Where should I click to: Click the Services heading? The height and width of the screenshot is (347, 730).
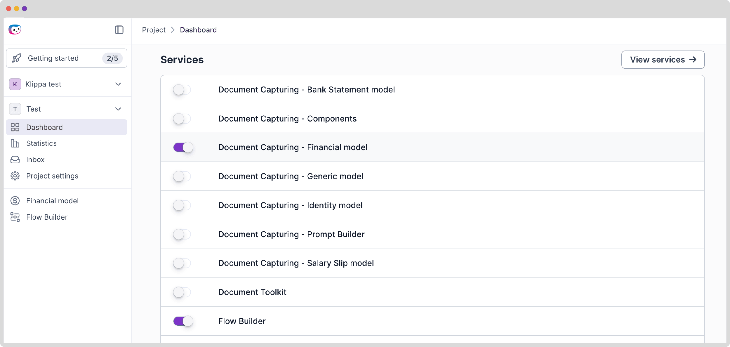(x=182, y=60)
